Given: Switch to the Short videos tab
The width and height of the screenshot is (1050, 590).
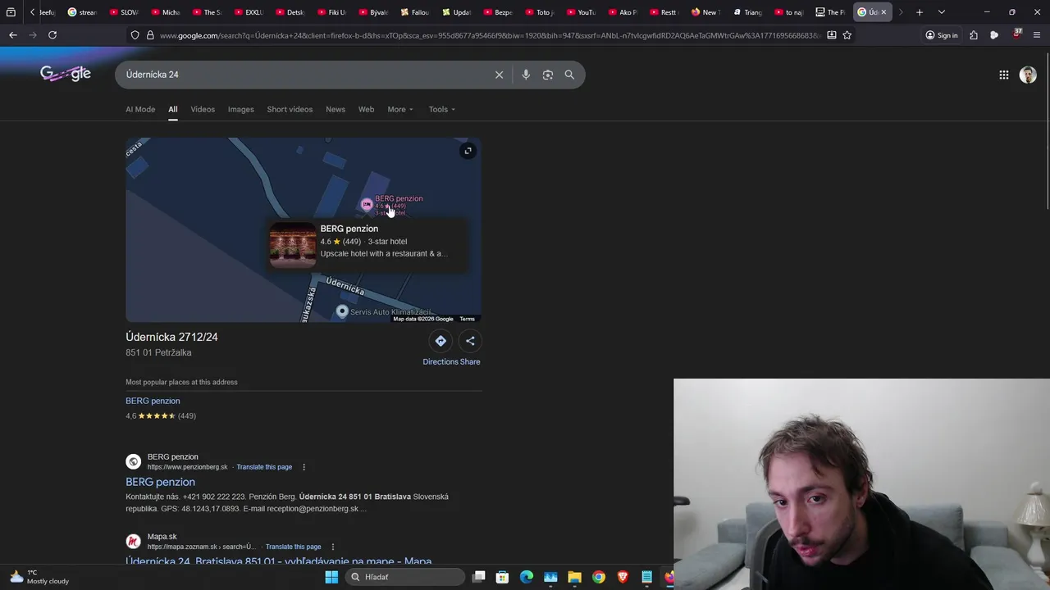Looking at the screenshot, I should pos(290,110).
